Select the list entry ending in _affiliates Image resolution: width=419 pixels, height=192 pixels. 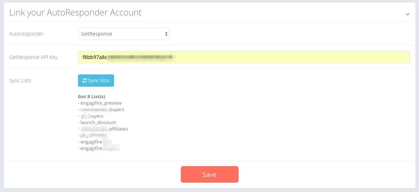pyautogui.click(x=104, y=129)
